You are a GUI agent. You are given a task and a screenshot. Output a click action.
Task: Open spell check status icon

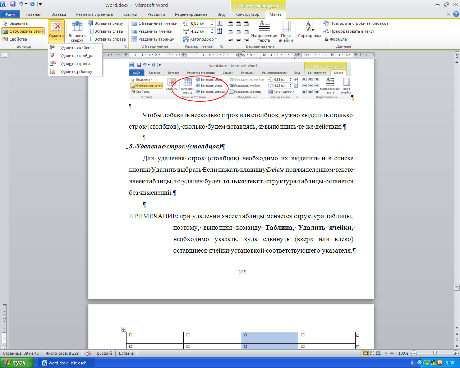[x=88, y=353]
